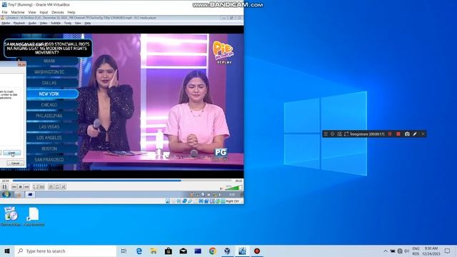Open File Explorer from taskbar
The height and width of the screenshot is (257, 457).
pos(154,251)
